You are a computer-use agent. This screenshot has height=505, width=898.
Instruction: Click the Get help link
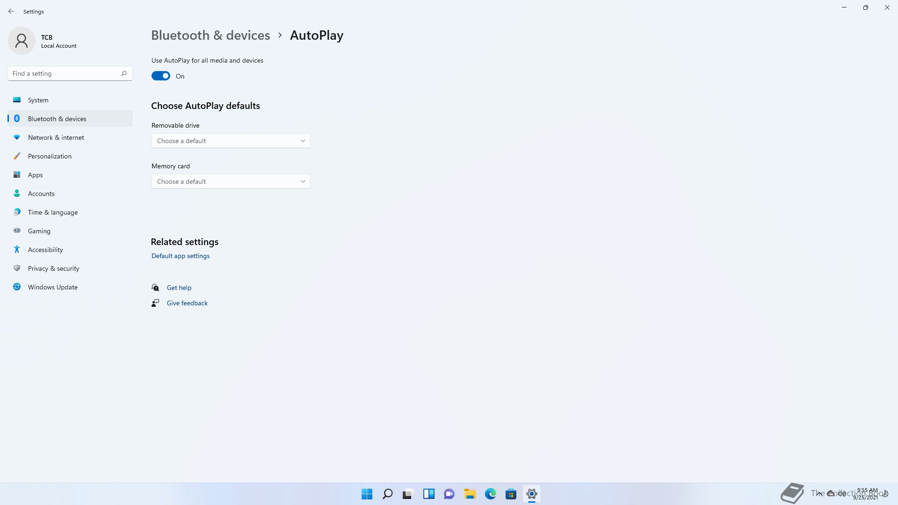click(179, 288)
